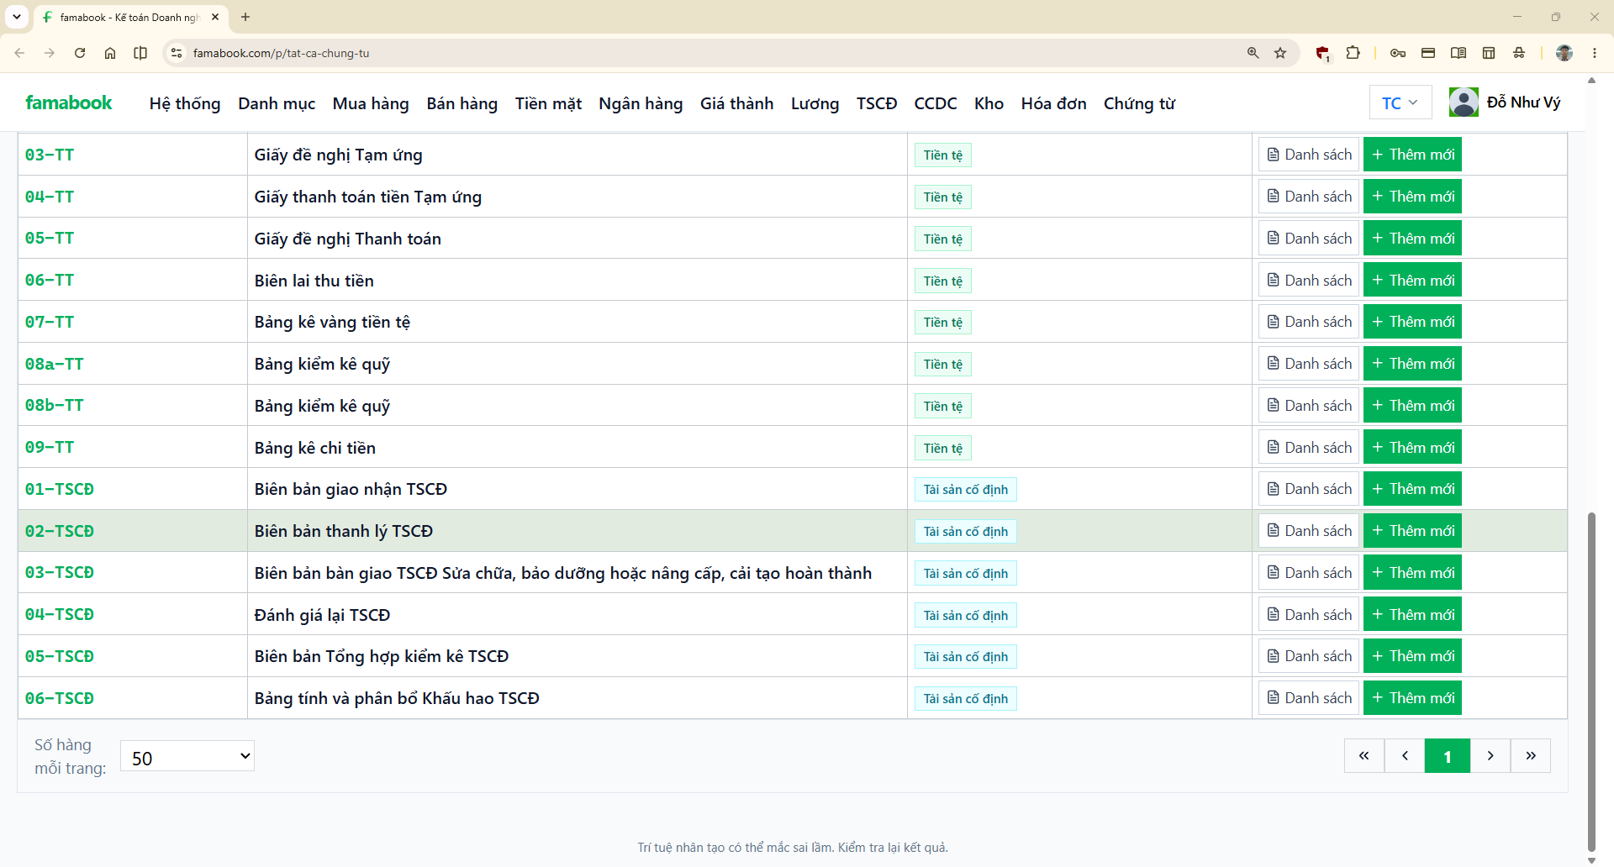This screenshot has width=1614, height=867.
Task: View site information icon in address bar
Action: point(176,53)
